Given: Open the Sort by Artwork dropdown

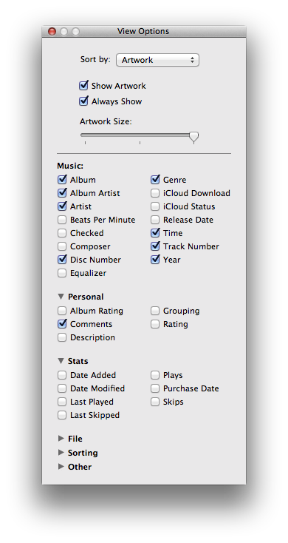Looking at the screenshot, I should (157, 60).
